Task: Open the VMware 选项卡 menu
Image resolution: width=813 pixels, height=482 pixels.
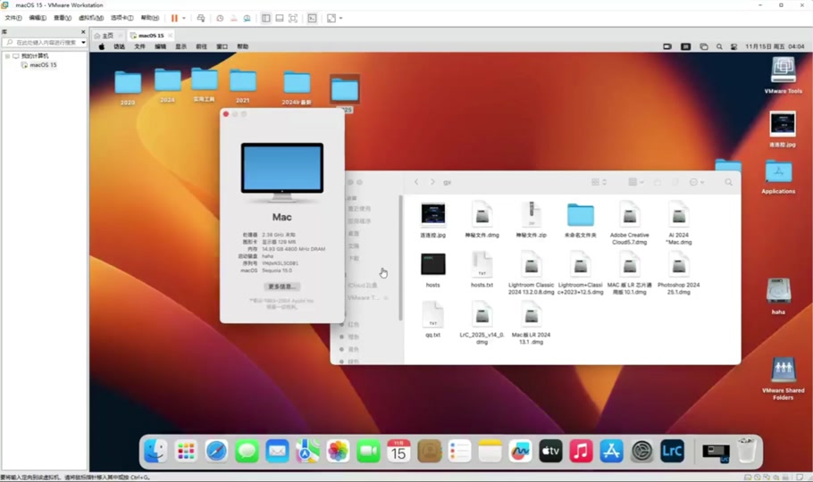Action: 122,18
